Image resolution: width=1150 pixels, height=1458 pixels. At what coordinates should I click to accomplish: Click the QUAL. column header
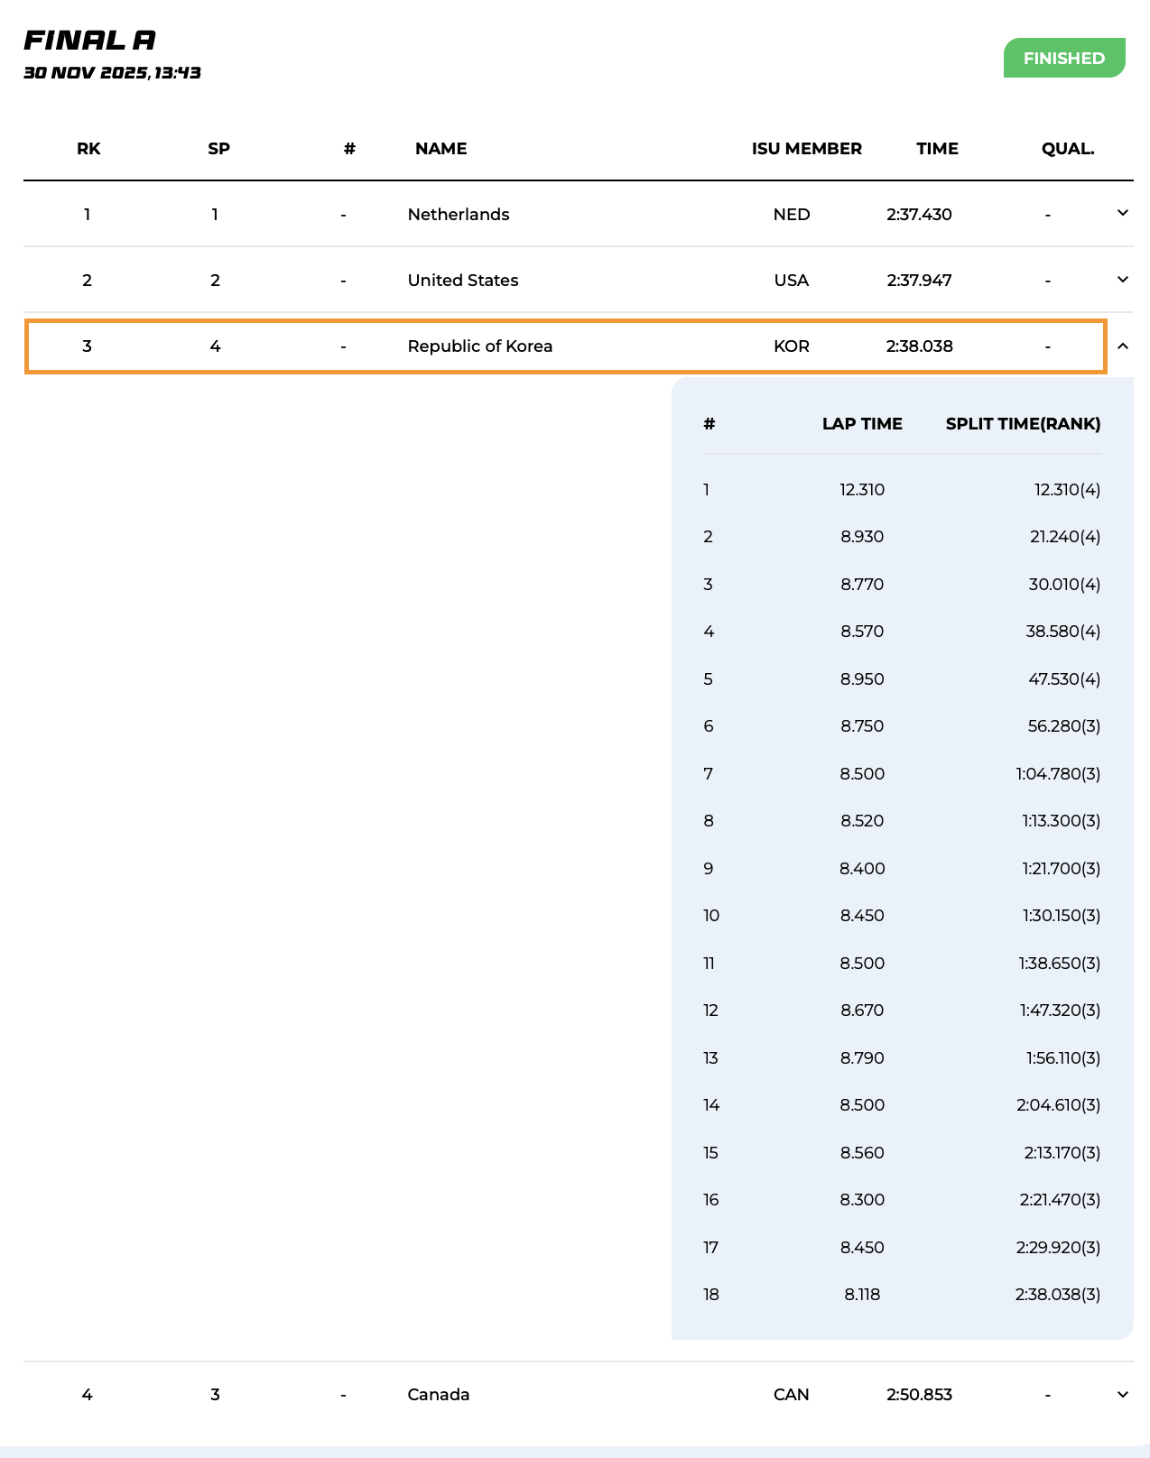coord(1068,149)
